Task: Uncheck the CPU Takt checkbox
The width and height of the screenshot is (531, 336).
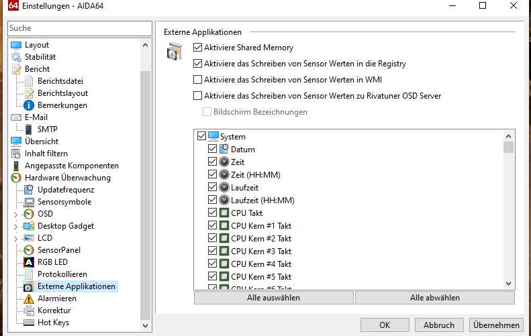Action: [212, 213]
